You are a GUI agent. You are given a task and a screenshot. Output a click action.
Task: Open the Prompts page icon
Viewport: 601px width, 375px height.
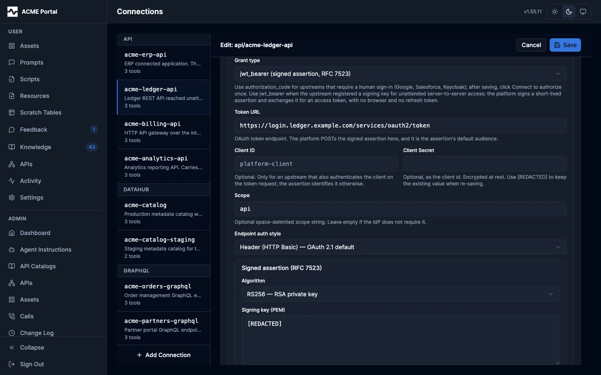[12, 62]
